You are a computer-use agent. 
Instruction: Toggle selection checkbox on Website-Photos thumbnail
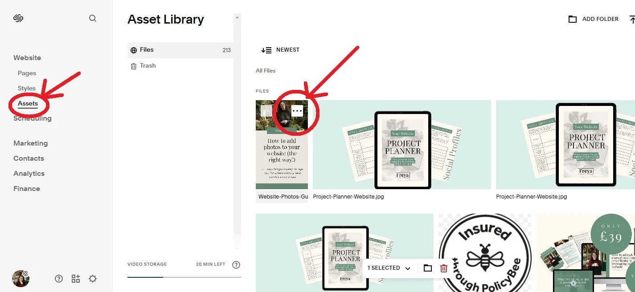[266, 111]
